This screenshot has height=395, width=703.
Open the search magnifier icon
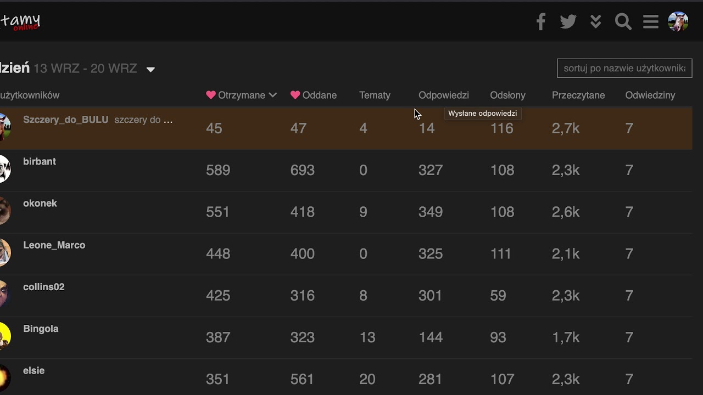(623, 22)
